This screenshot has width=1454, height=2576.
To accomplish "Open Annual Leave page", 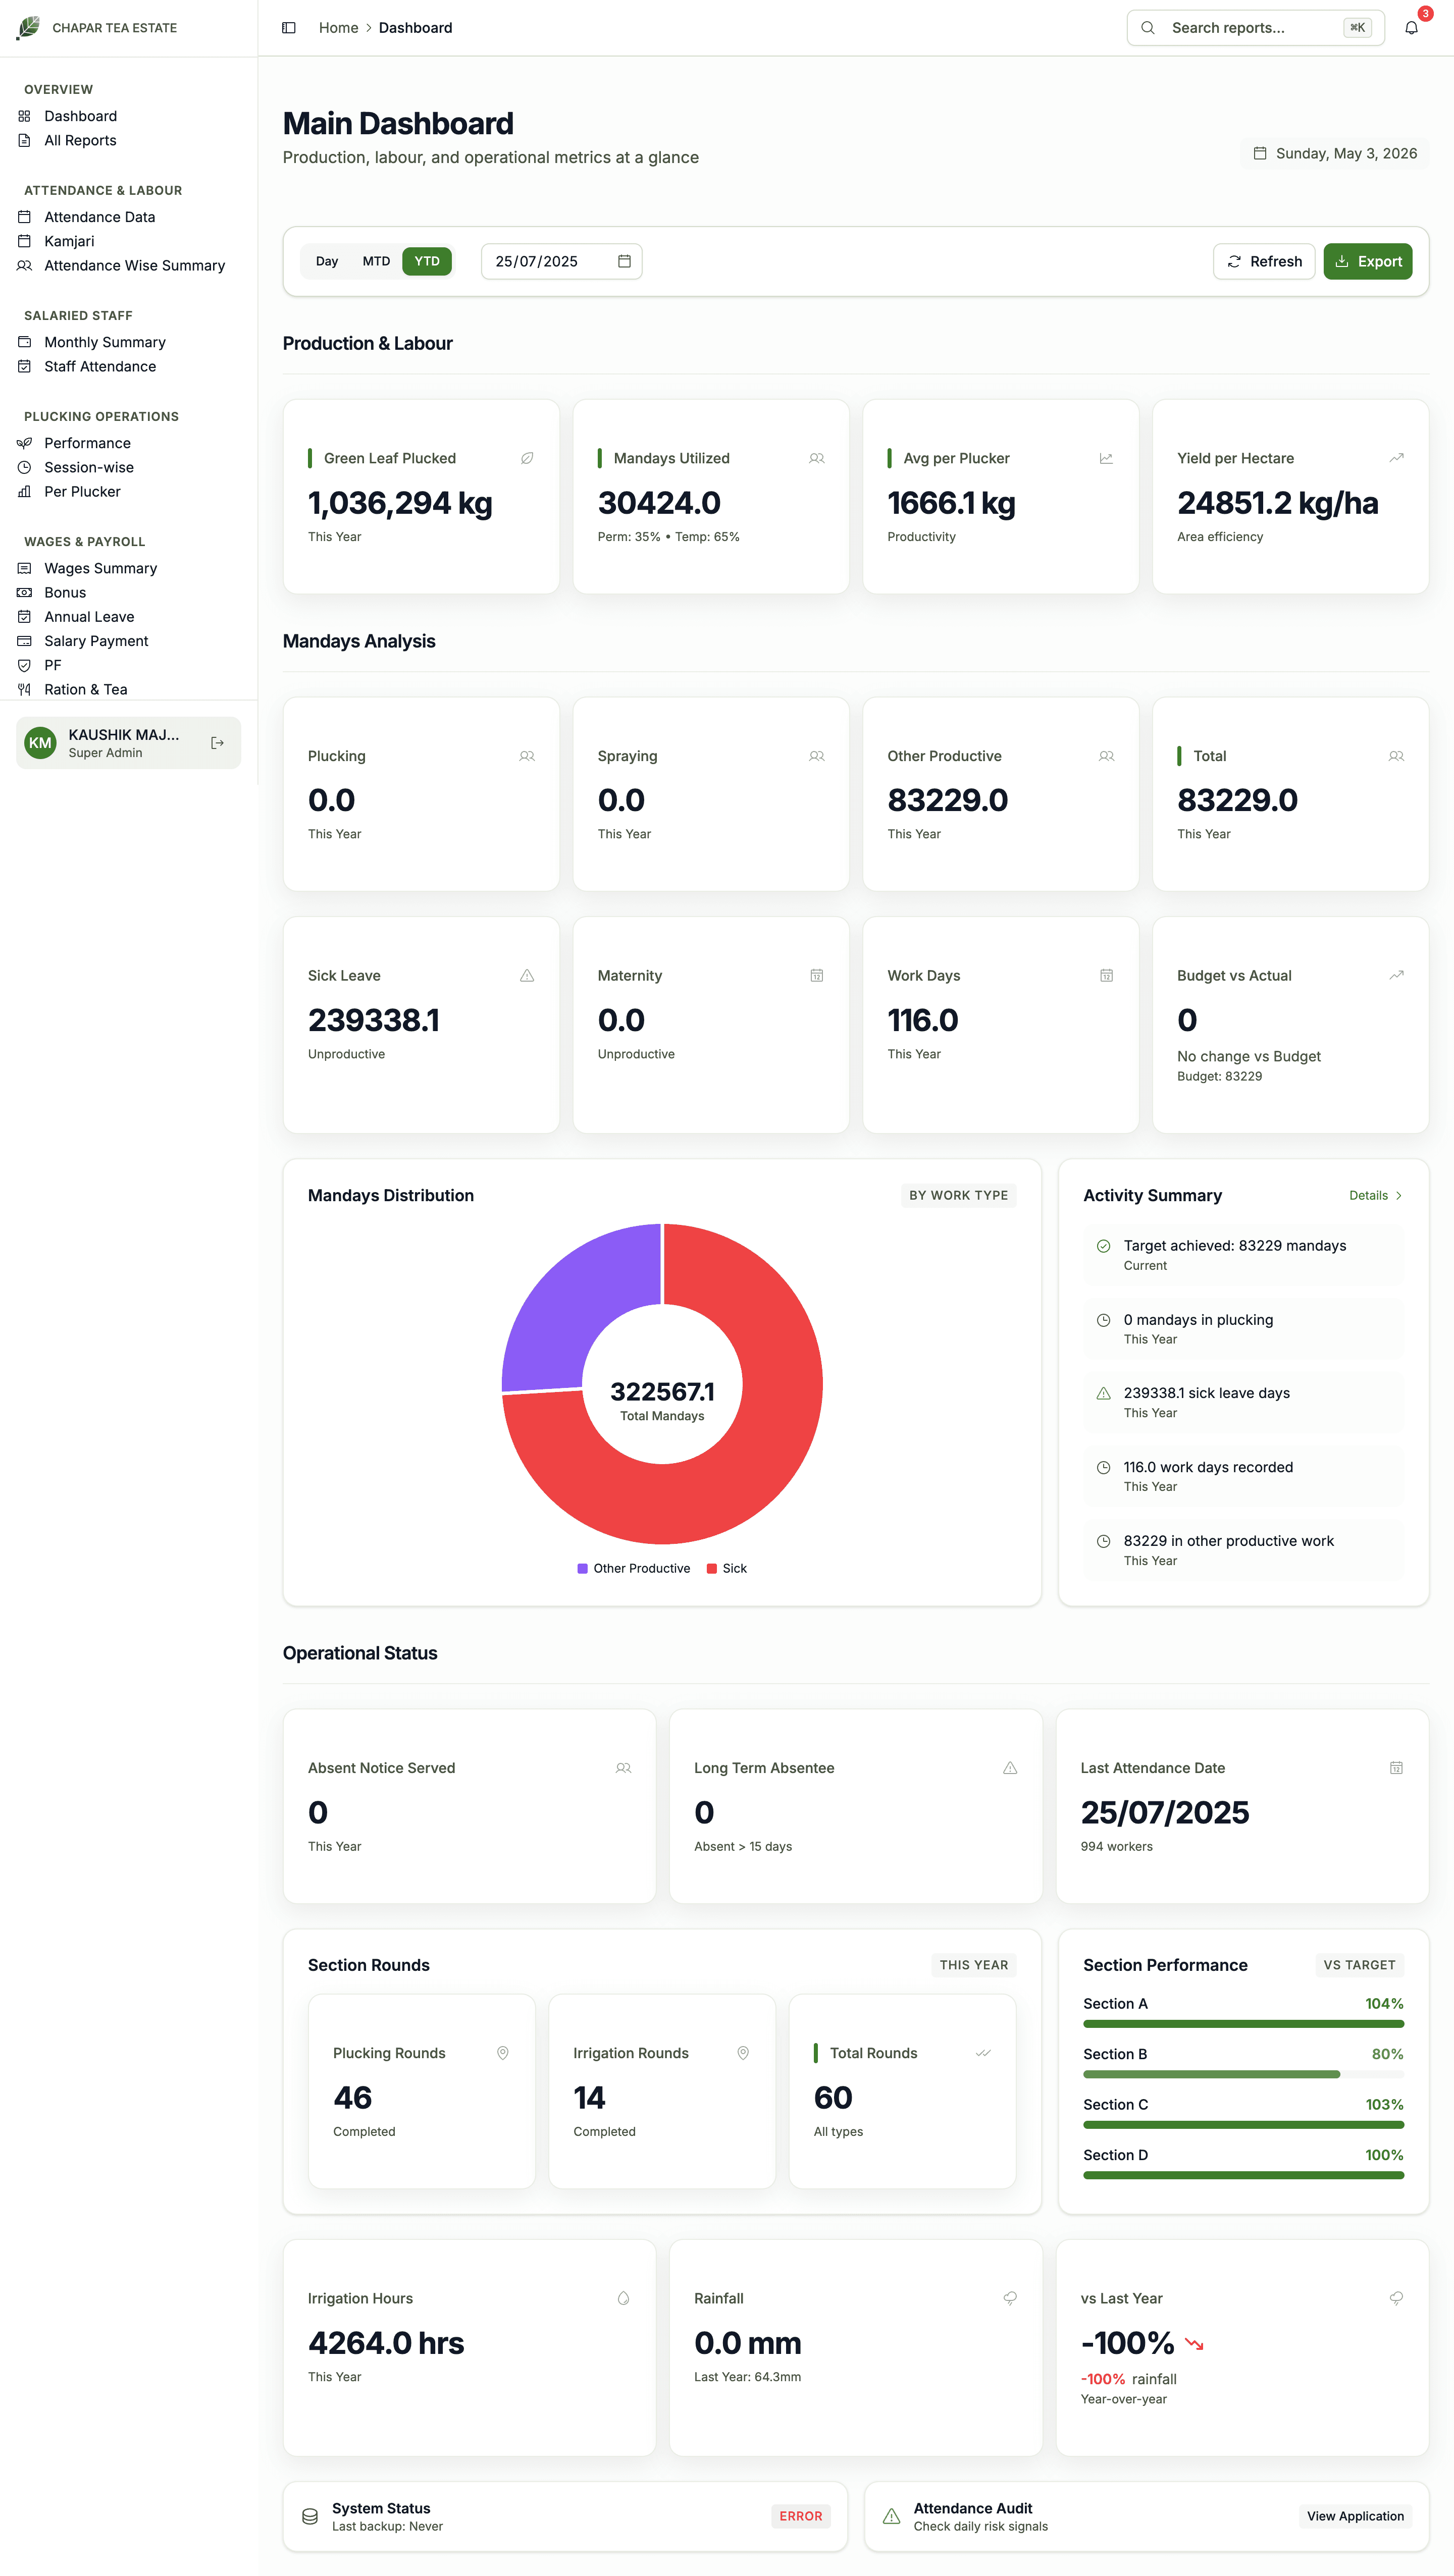I will [x=88, y=617].
